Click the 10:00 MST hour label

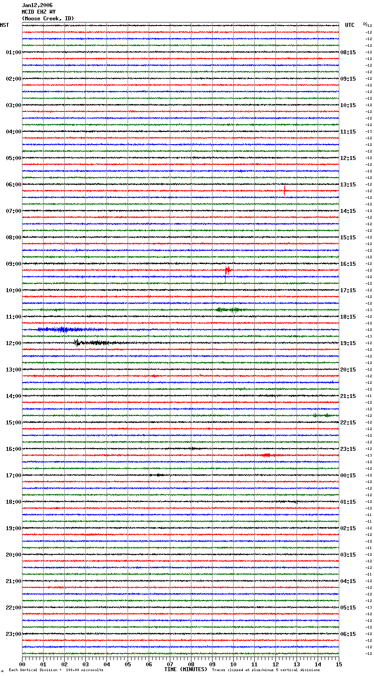[x=14, y=290]
